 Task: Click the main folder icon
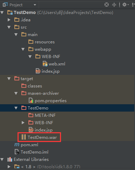(x=24, y=34)
